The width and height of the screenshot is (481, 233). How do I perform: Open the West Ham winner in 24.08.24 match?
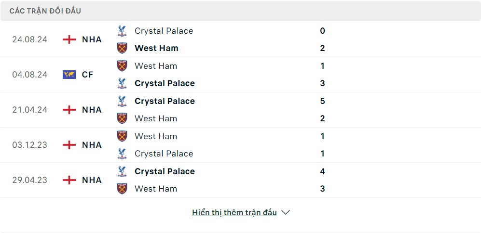[x=156, y=48]
